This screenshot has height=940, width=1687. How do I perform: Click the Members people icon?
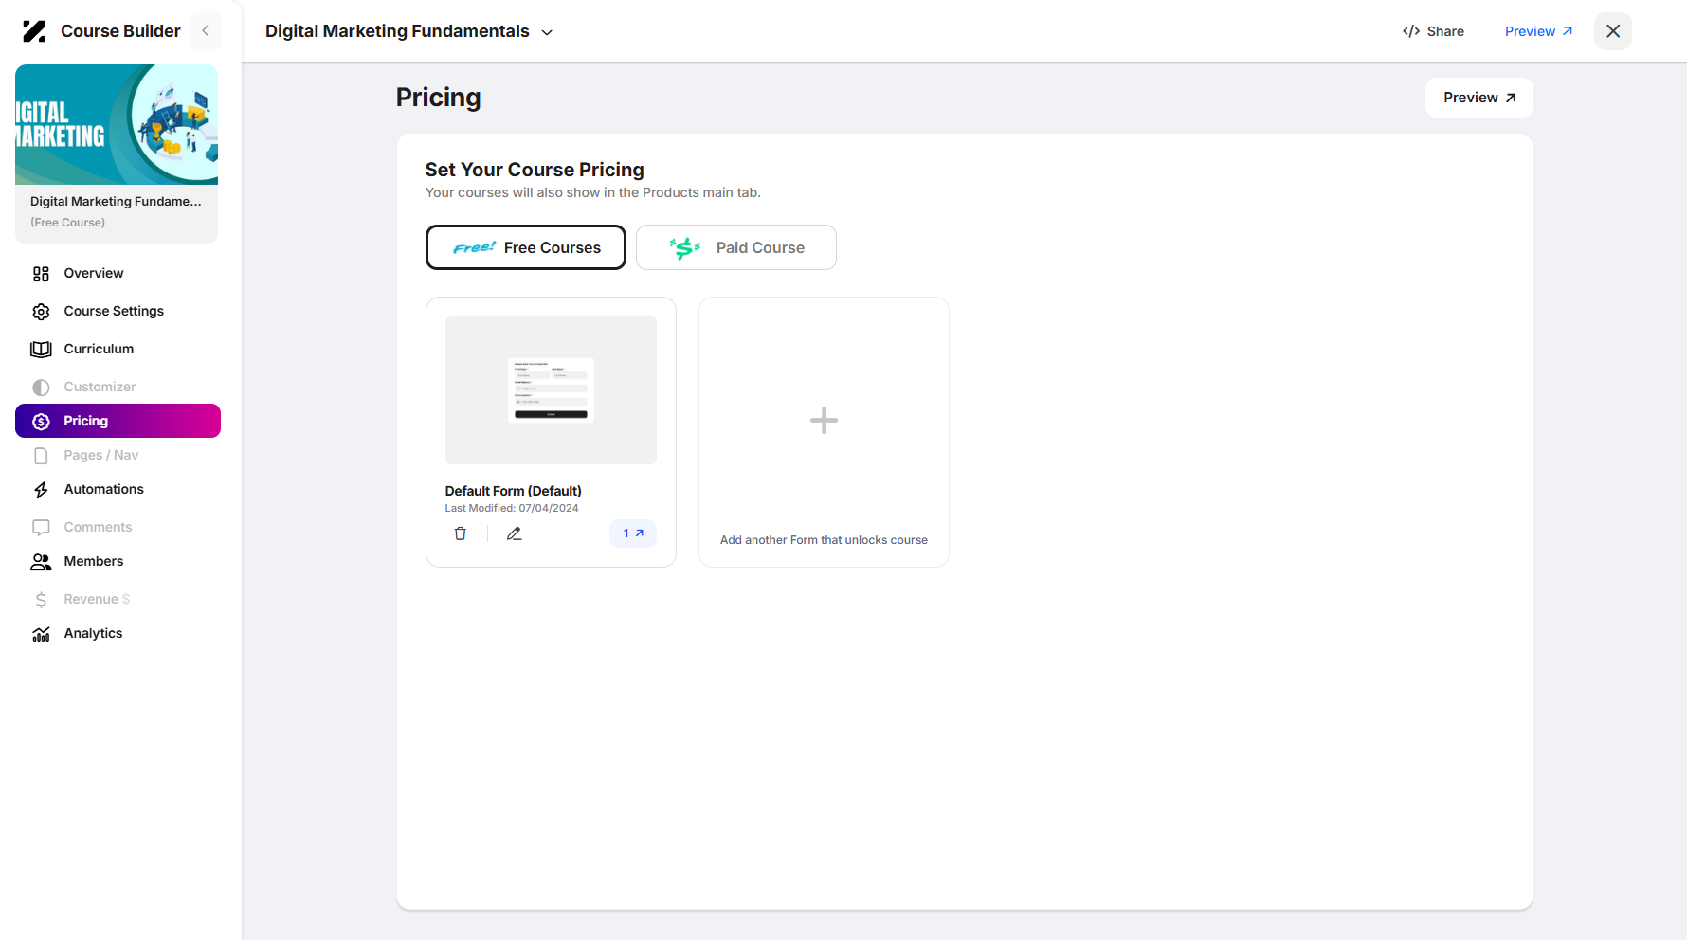pos(41,562)
